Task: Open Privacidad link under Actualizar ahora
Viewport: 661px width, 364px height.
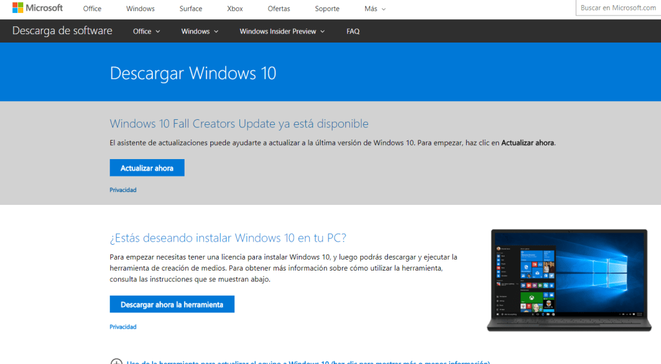Action: click(x=123, y=190)
